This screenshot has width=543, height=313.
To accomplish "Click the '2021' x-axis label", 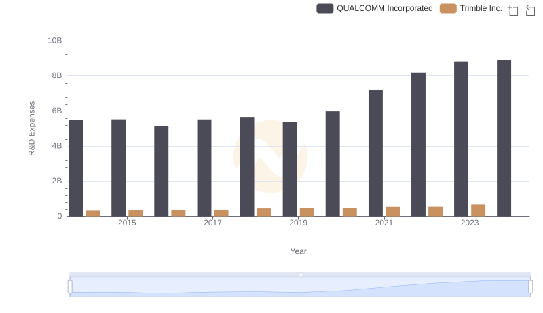I will coord(384,223).
